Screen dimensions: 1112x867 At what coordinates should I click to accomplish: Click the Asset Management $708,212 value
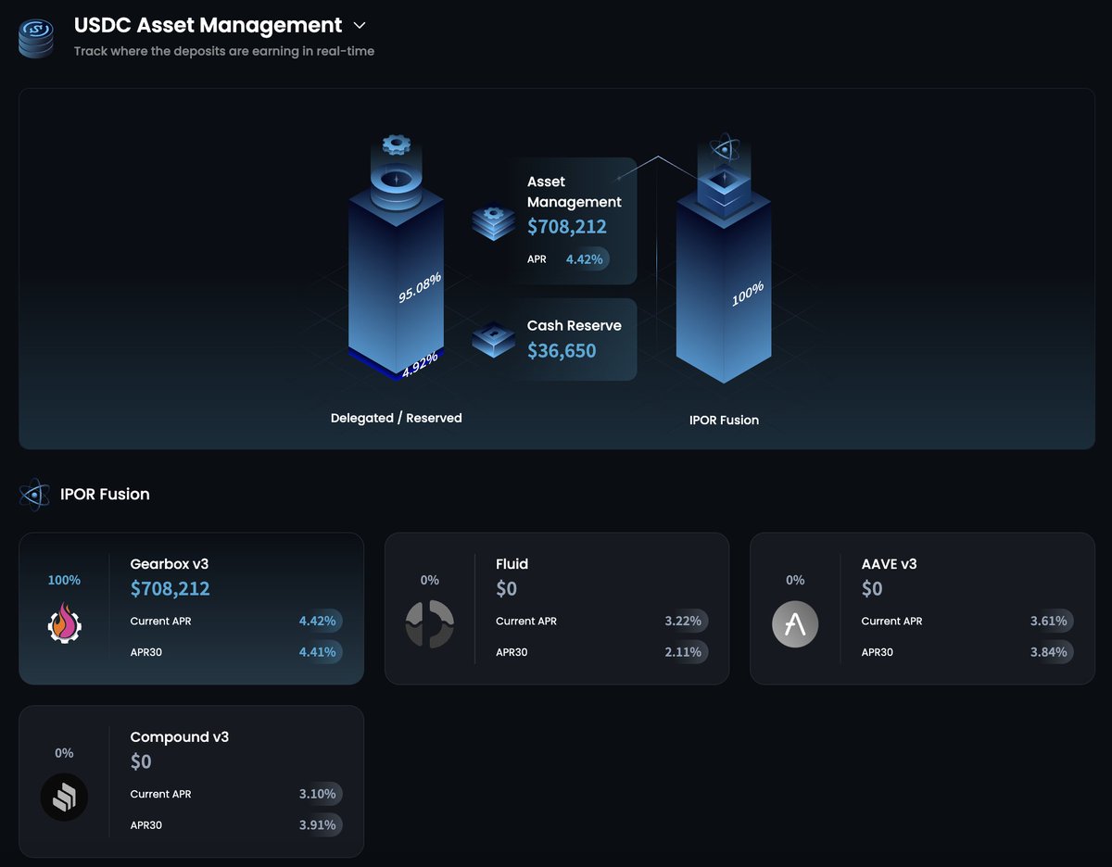[x=567, y=226]
